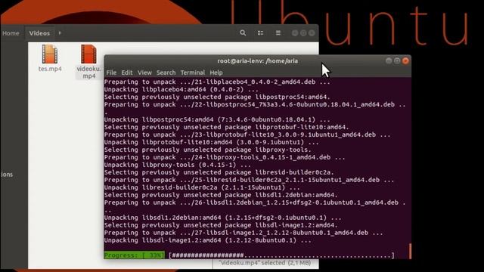The image size is (484, 272).
Task: Close the terminal window
Action: click(405, 60)
